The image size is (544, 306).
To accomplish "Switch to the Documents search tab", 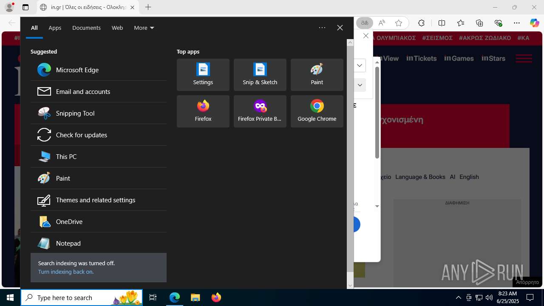I will click(x=86, y=28).
